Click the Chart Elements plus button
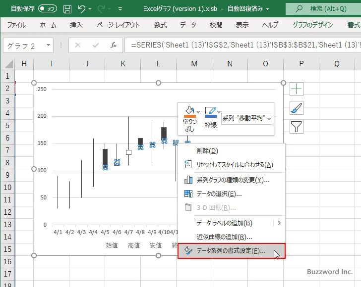This screenshot has width=361, height=287. tap(297, 89)
